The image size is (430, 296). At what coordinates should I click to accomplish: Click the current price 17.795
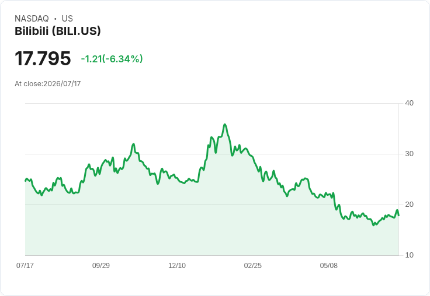pyautogui.click(x=43, y=58)
